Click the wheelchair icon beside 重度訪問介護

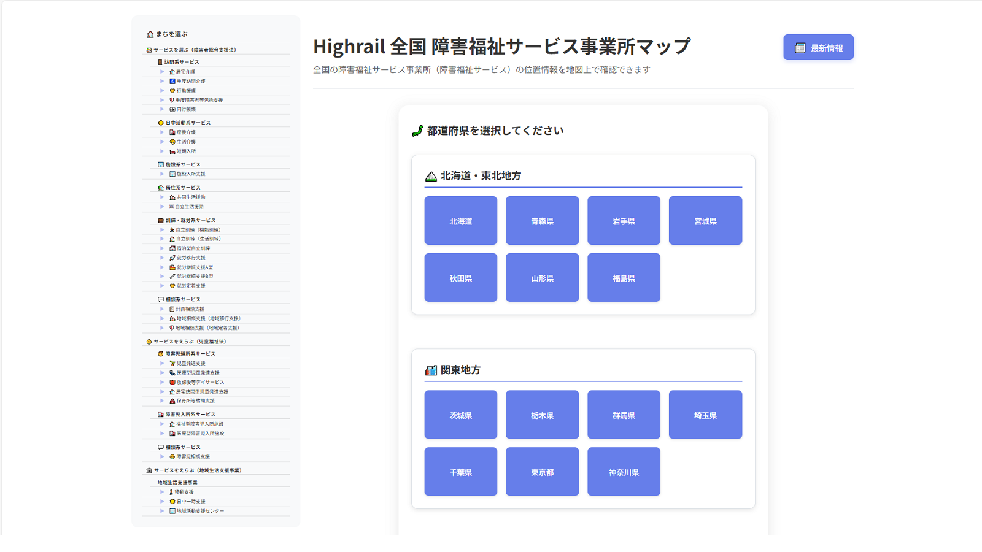172,81
